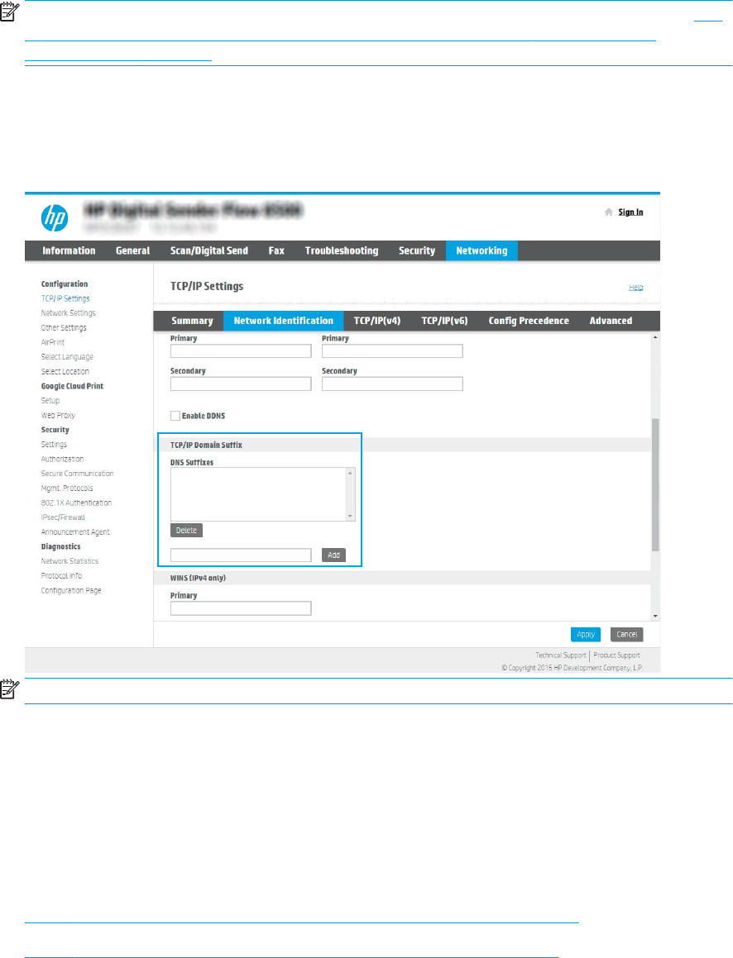Select the Networking tab
Image resolution: width=733 pixels, height=958 pixels.
481,250
